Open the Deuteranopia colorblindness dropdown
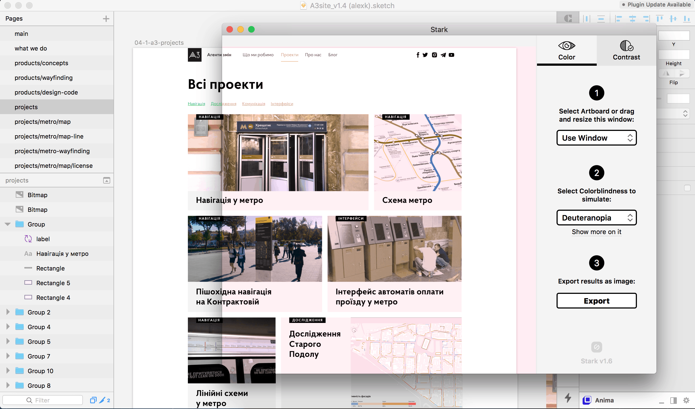 point(596,218)
